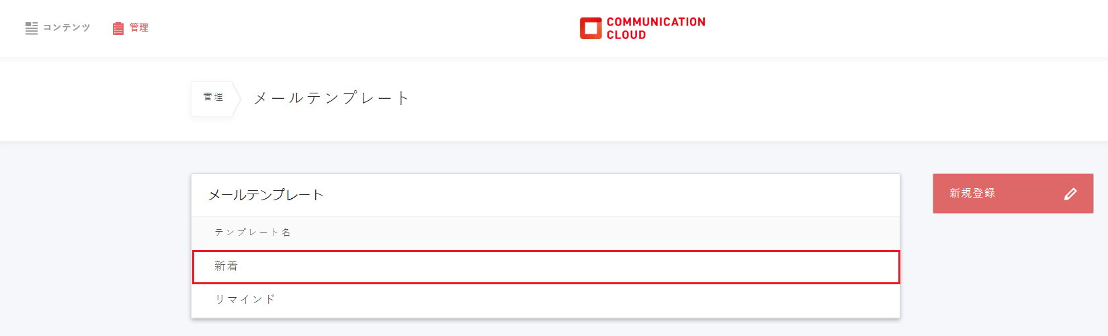The height and width of the screenshot is (336, 1108).
Task: Select the リマインド table row
Action: point(546,300)
